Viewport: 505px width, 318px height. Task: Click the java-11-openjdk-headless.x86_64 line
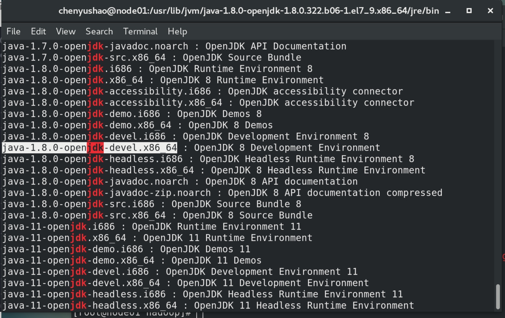[x=208, y=305]
